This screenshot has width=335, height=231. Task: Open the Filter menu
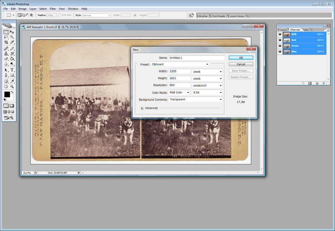53,8
